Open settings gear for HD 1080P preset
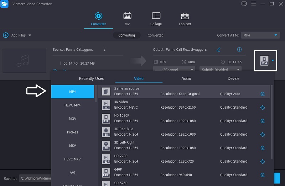The width and height of the screenshot is (285, 186). click(263, 121)
